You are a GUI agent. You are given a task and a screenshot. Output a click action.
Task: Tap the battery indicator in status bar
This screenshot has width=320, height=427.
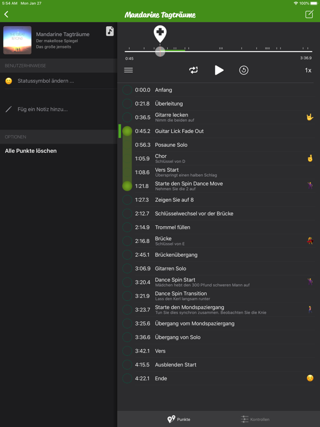pos(314,3)
